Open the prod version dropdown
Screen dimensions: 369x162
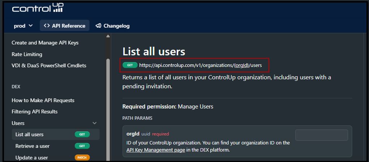(x=23, y=26)
